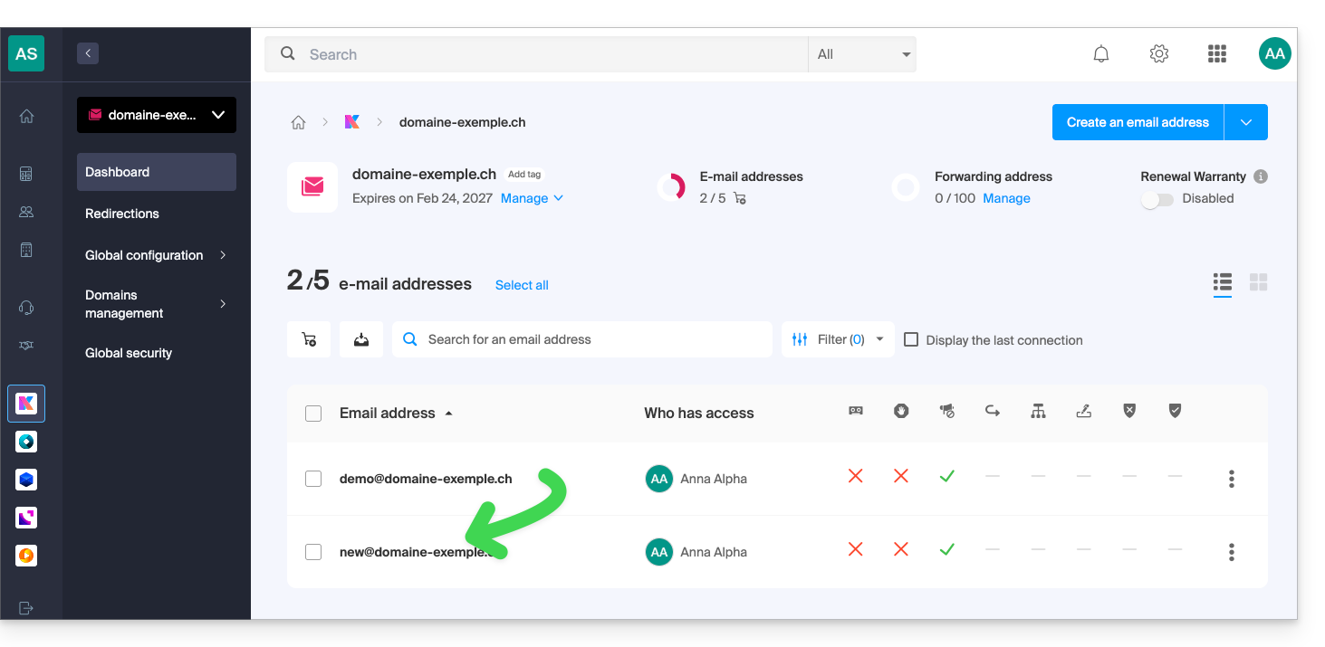Click the home breadcrumb icon
This screenshot has width=1325, height=647.
pyautogui.click(x=298, y=122)
